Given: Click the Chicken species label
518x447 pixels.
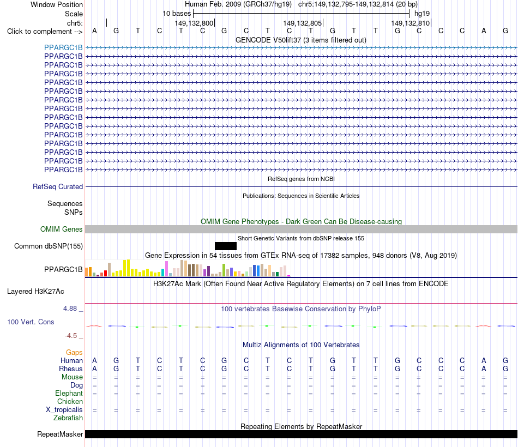Looking at the screenshot, I should (x=70, y=401).
